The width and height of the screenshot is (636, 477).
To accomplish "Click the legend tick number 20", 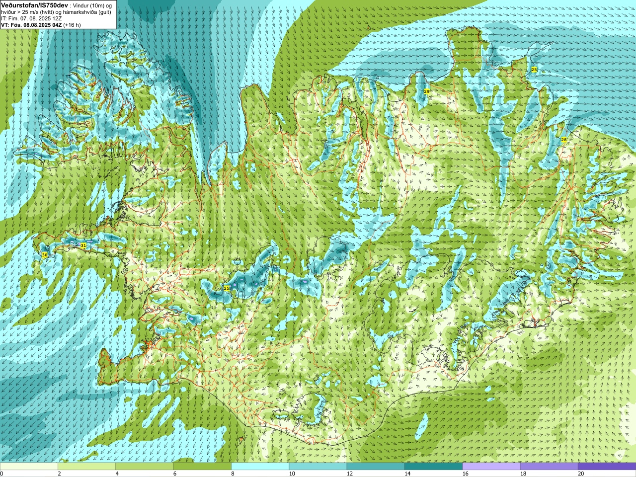I will [x=581, y=474].
